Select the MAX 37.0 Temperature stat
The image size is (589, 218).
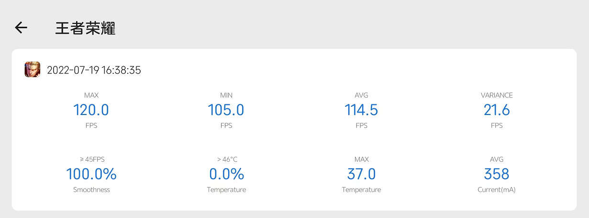361,174
